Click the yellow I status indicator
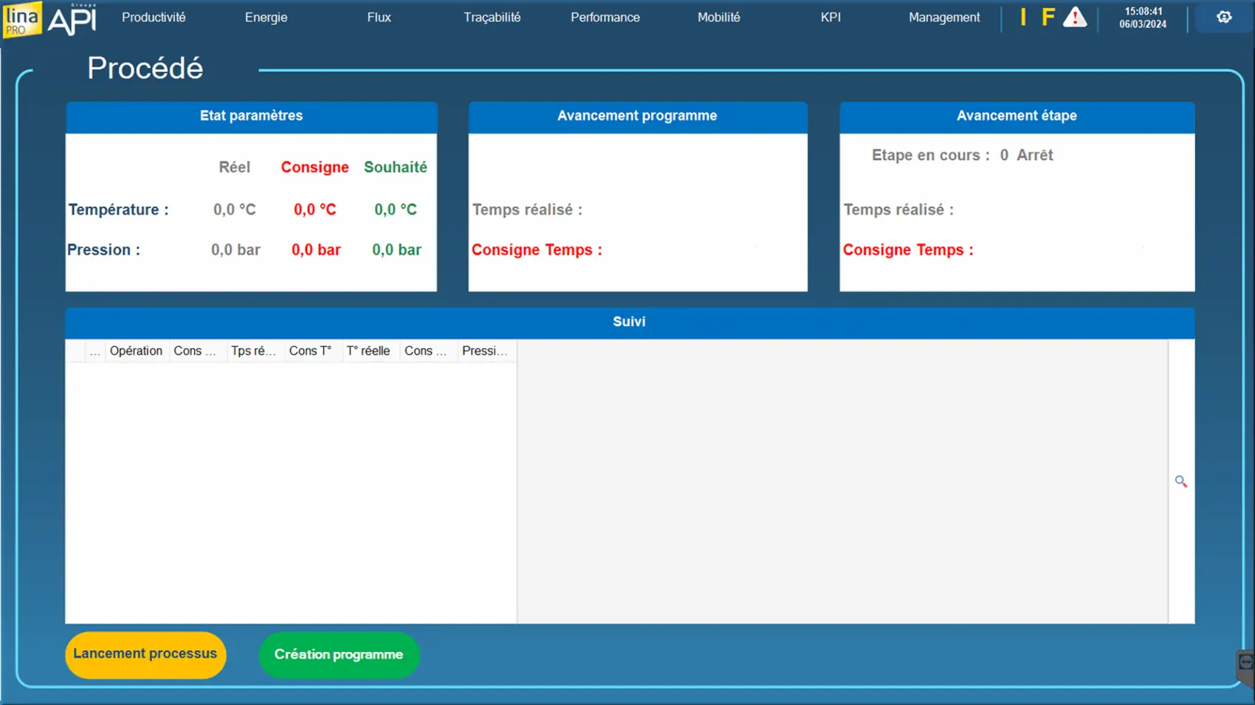This screenshot has height=705, width=1255. pos(1022,18)
